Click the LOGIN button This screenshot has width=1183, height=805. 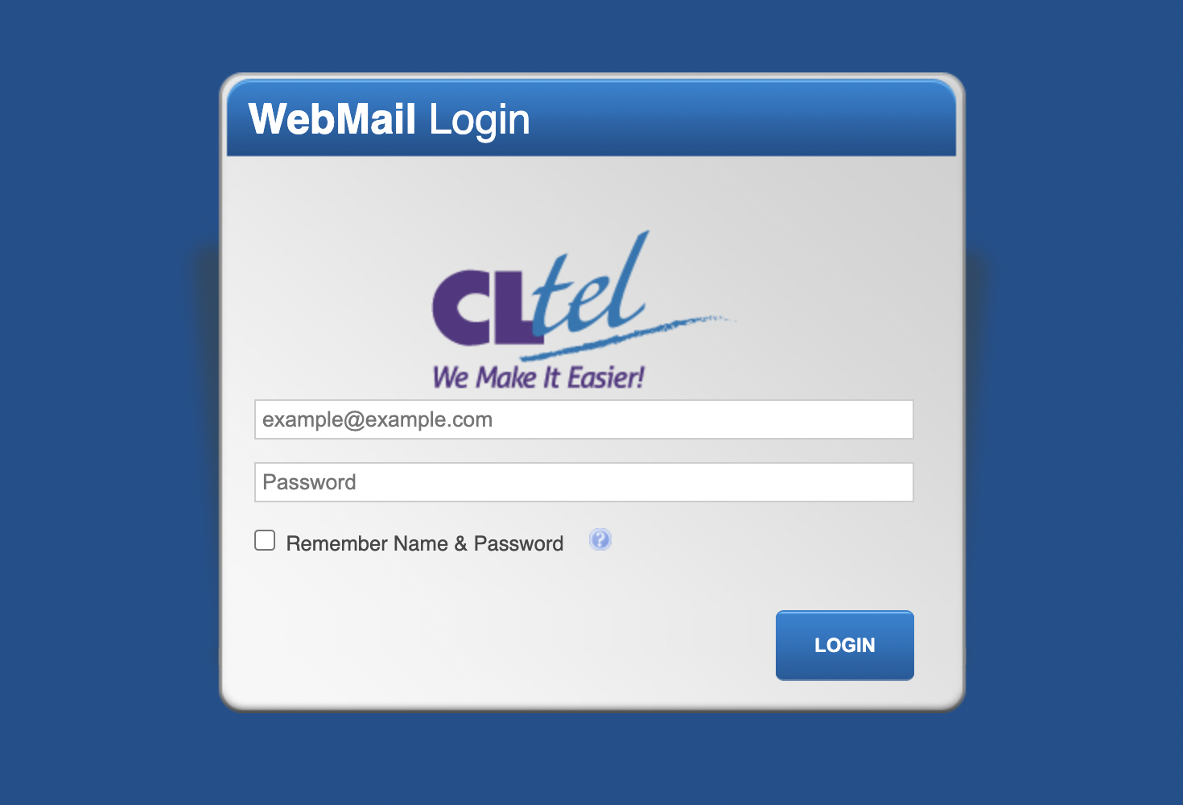844,645
